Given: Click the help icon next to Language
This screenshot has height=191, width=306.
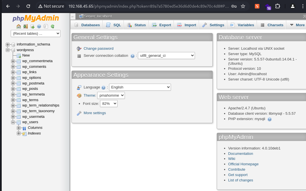Looking at the screenshot, I should pos(103,88).
